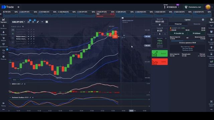
Task: Switch time mode below 00:01:00
Action: coord(160,25)
